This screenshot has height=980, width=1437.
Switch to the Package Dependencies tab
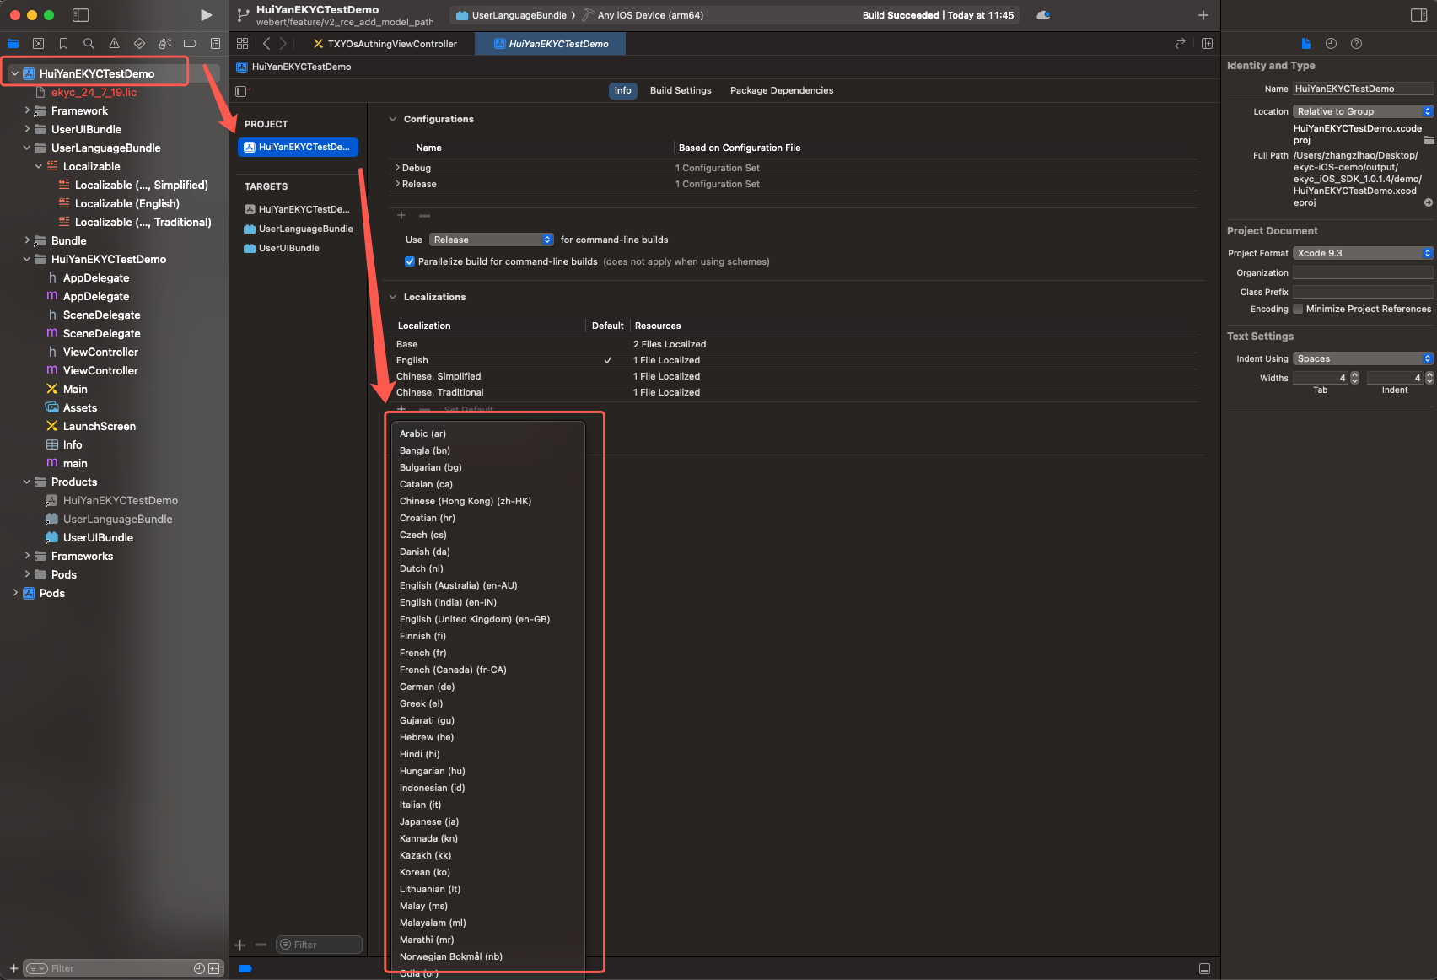(x=781, y=90)
